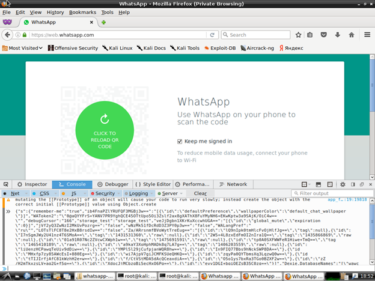
Task: Toggle the Logging filter in the console
Action: tap(138, 193)
